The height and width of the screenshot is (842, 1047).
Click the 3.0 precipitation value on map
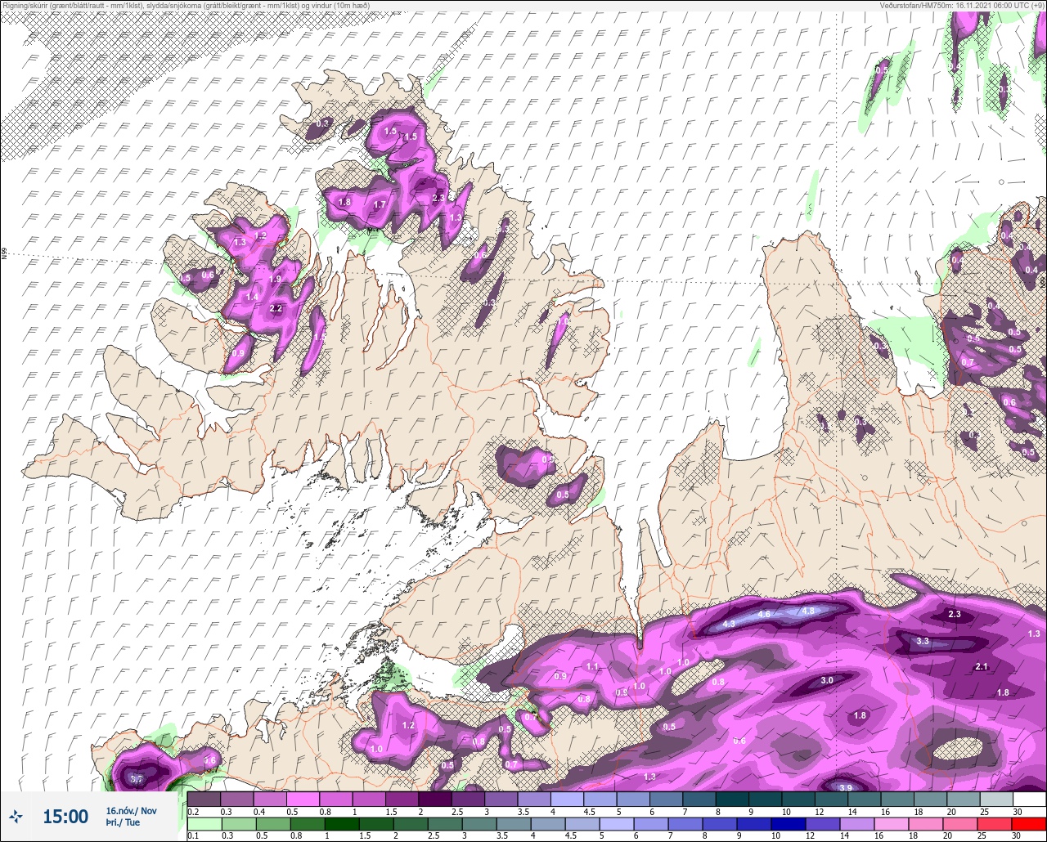[827, 680]
